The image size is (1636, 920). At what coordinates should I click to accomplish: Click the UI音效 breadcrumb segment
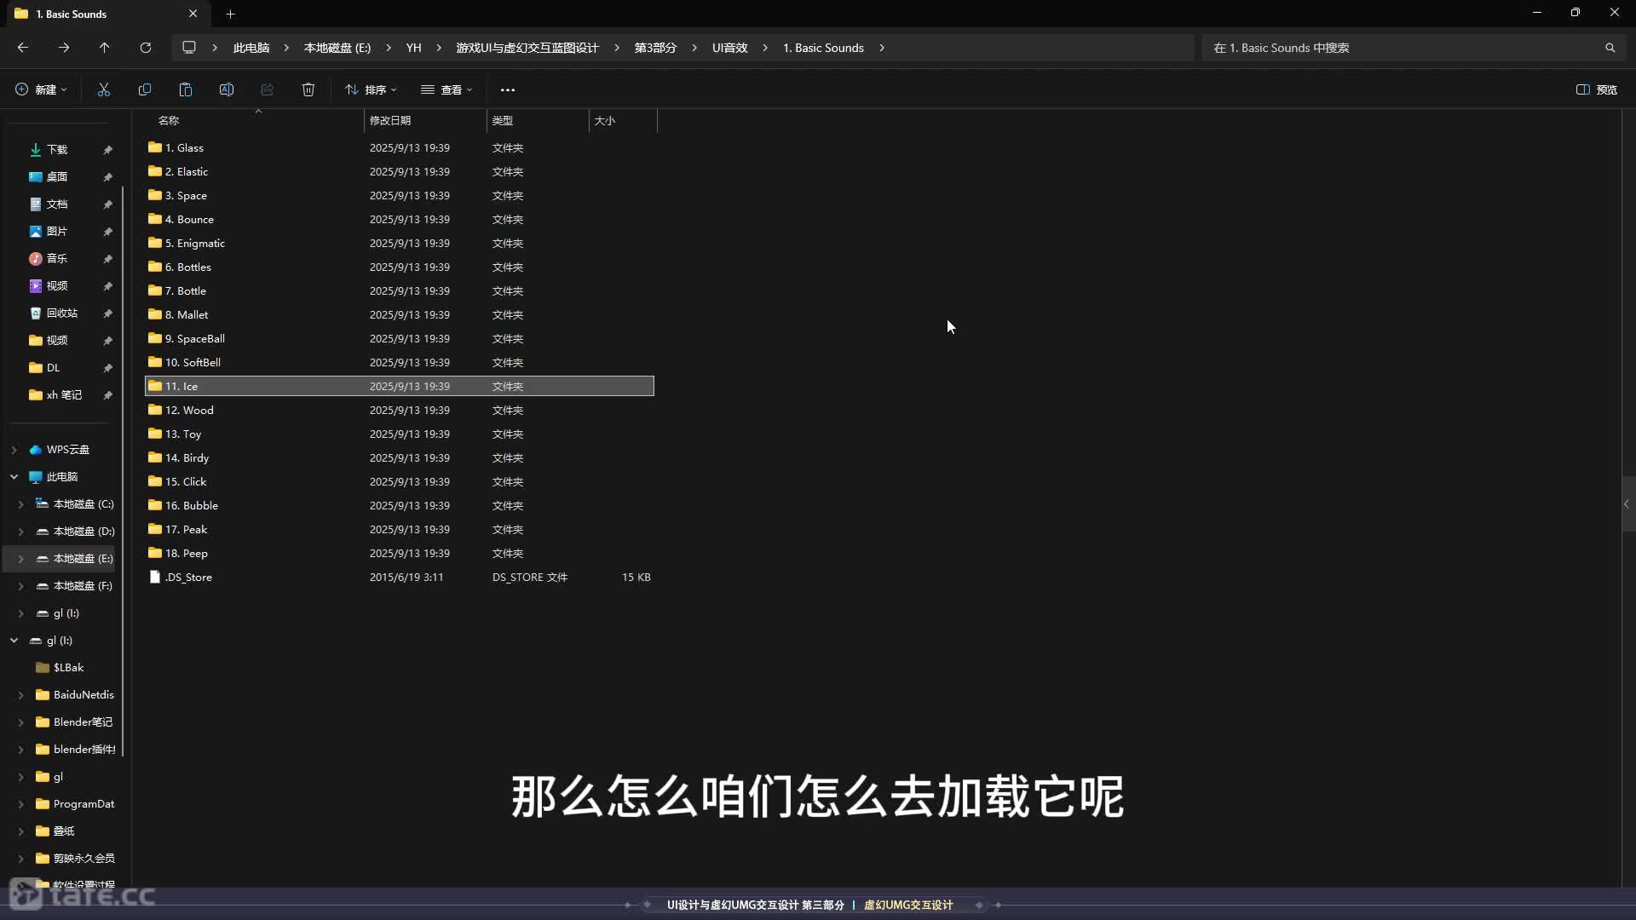point(729,48)
